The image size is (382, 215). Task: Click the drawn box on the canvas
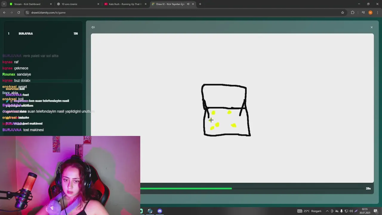tap(226, 110)
